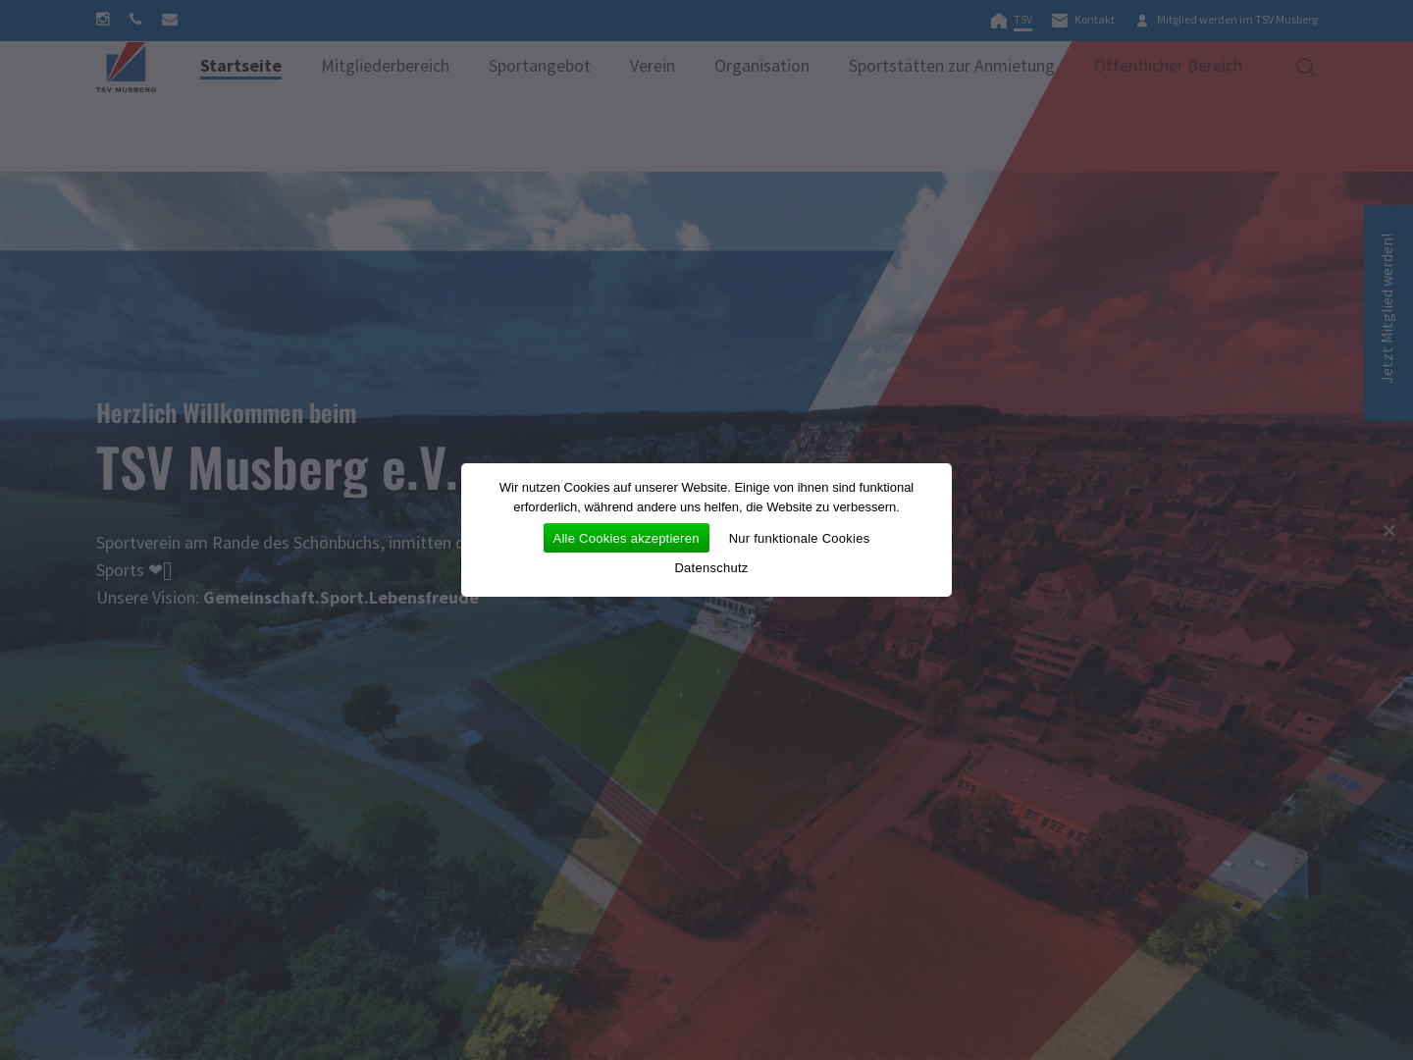Open the Organisation menu
1413x1060 pixels.
761,66
